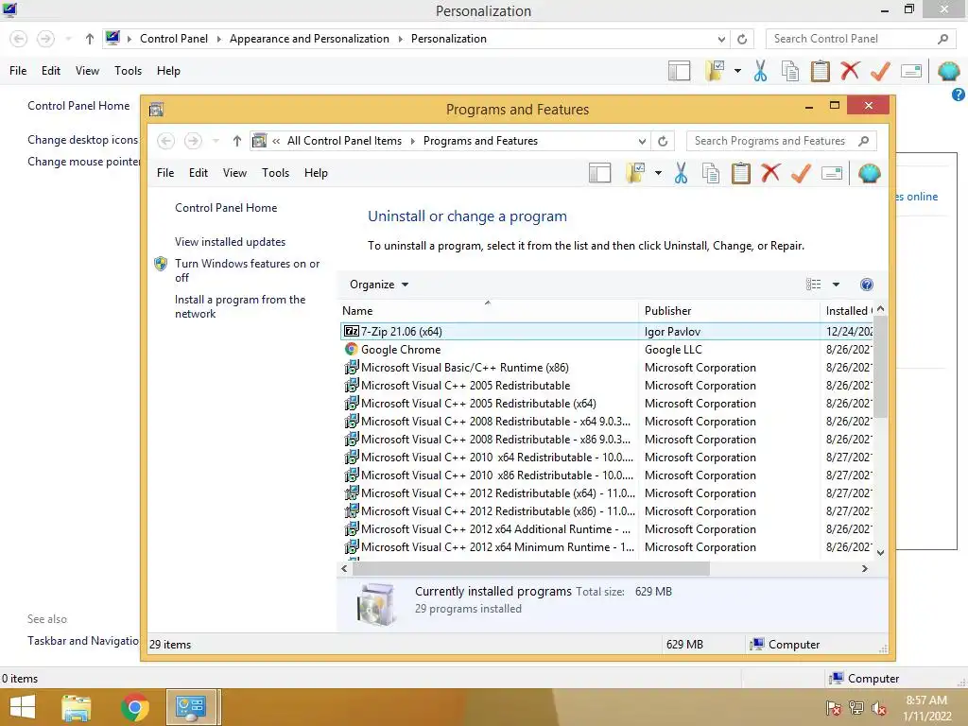Image resolution: width=968 pixels, height=726 pixels.
Task: Open the File menu in Programs and Features
Action: pyautogui.click(x=165, y=173)
